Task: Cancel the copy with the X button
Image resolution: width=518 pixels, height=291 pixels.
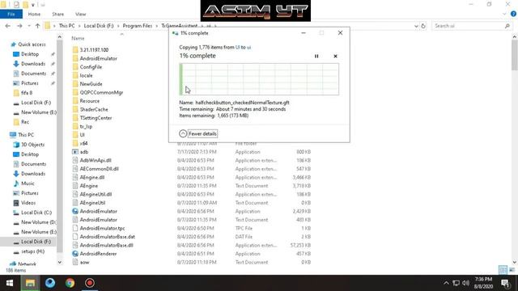Action: (335, 57)
